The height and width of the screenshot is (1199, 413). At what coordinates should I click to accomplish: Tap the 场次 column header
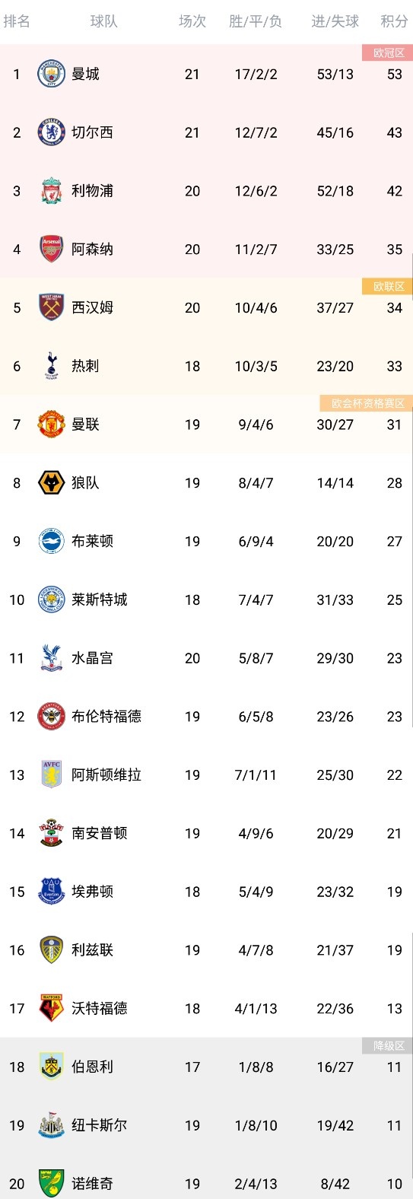192,21
